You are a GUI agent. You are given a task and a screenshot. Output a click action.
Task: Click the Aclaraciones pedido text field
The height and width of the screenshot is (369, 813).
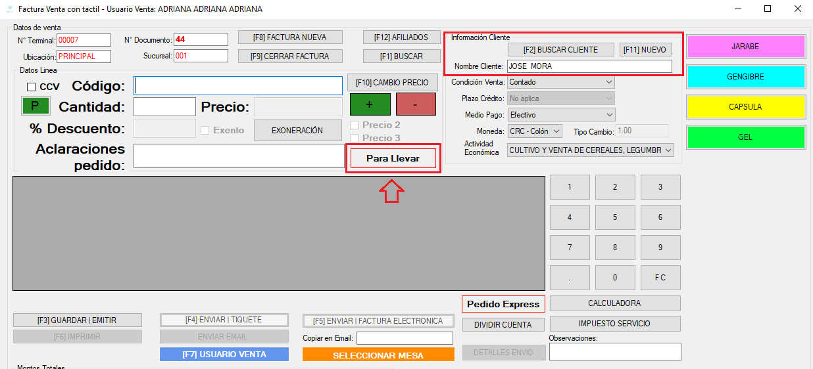click(238, 156)
